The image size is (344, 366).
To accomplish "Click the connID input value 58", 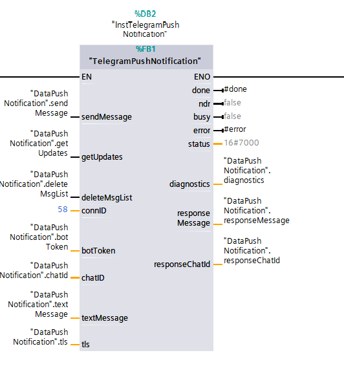I will 63,209.
